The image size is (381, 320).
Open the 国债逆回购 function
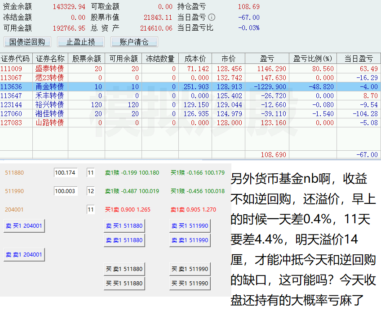tap(27, 42)
